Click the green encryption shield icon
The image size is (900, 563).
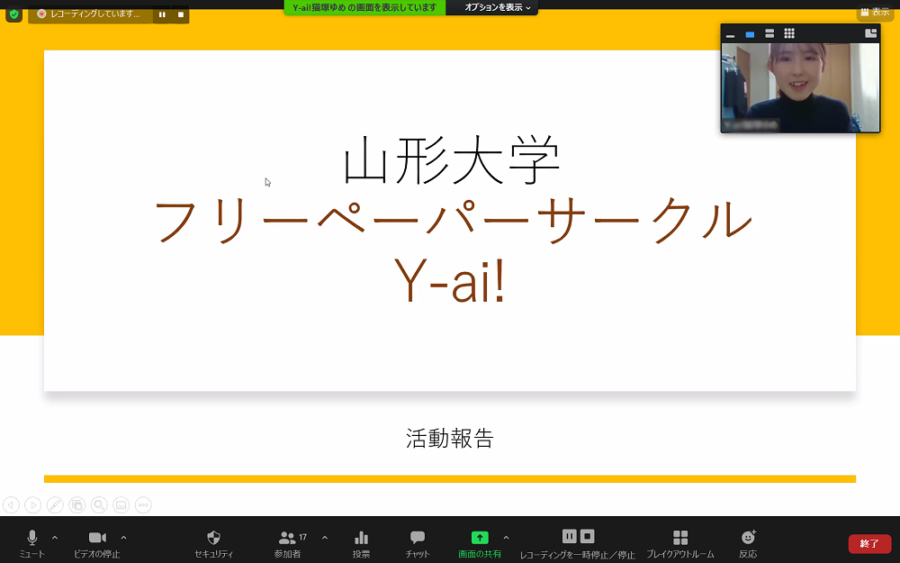[13, 14]
